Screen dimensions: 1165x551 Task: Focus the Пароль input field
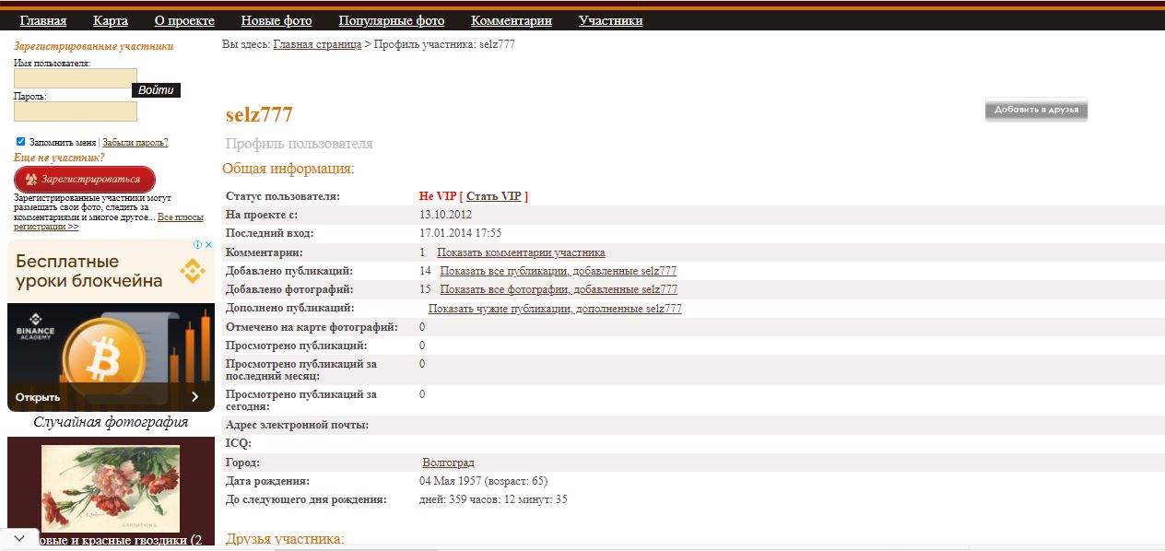(76, 111)
